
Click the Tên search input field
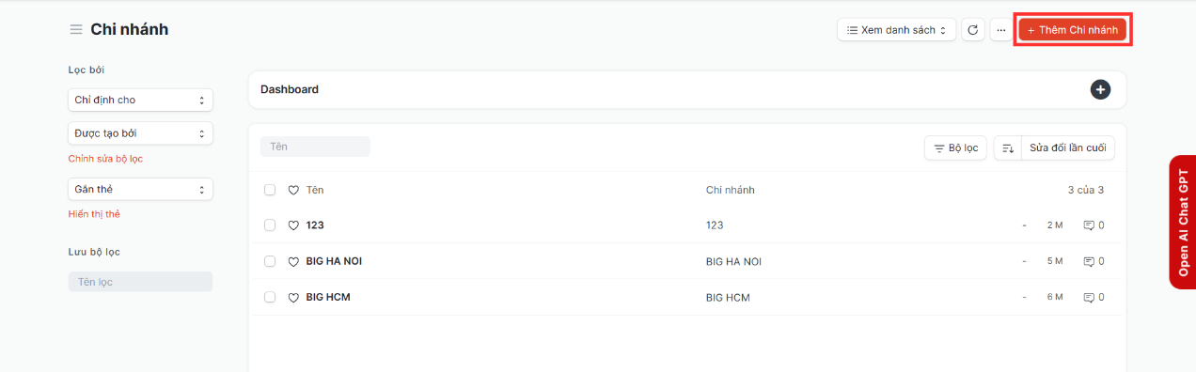[x=315, y=147]
